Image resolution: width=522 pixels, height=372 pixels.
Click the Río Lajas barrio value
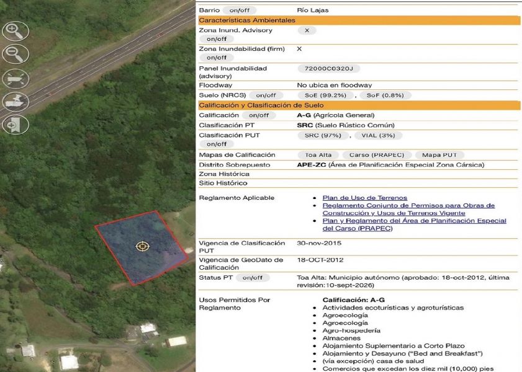click(x=313, y=11)
